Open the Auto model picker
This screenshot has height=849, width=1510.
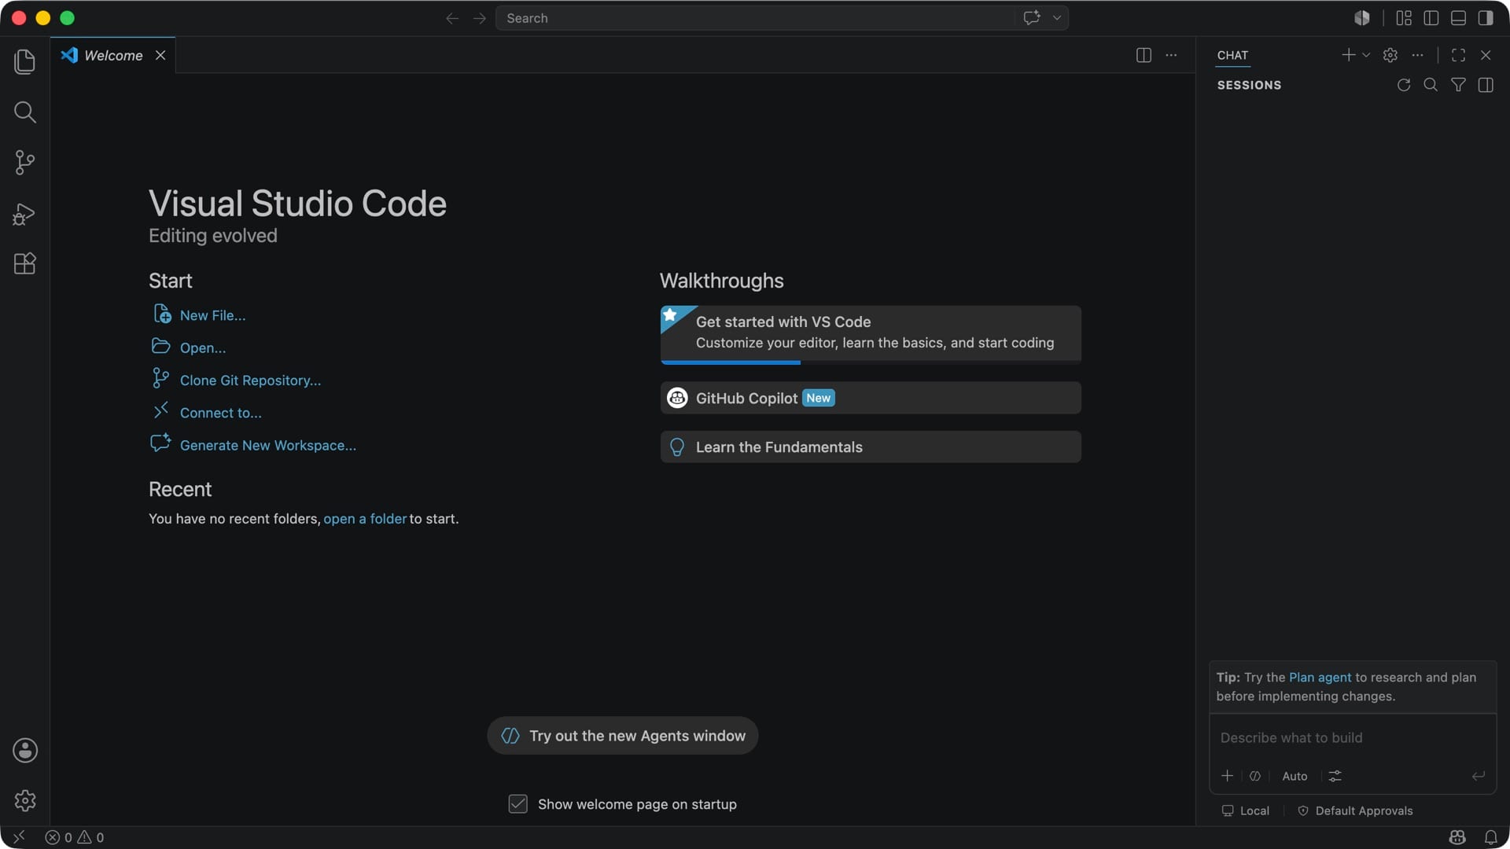1295,776
